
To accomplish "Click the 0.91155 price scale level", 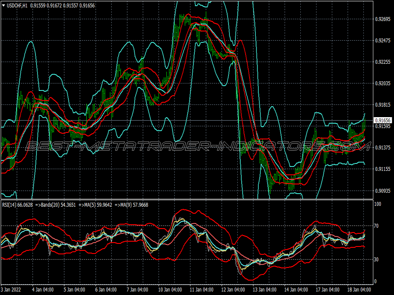I will 383,169.
